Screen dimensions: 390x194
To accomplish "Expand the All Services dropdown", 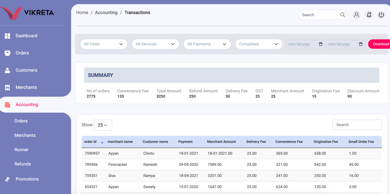I will click(155, 44).
